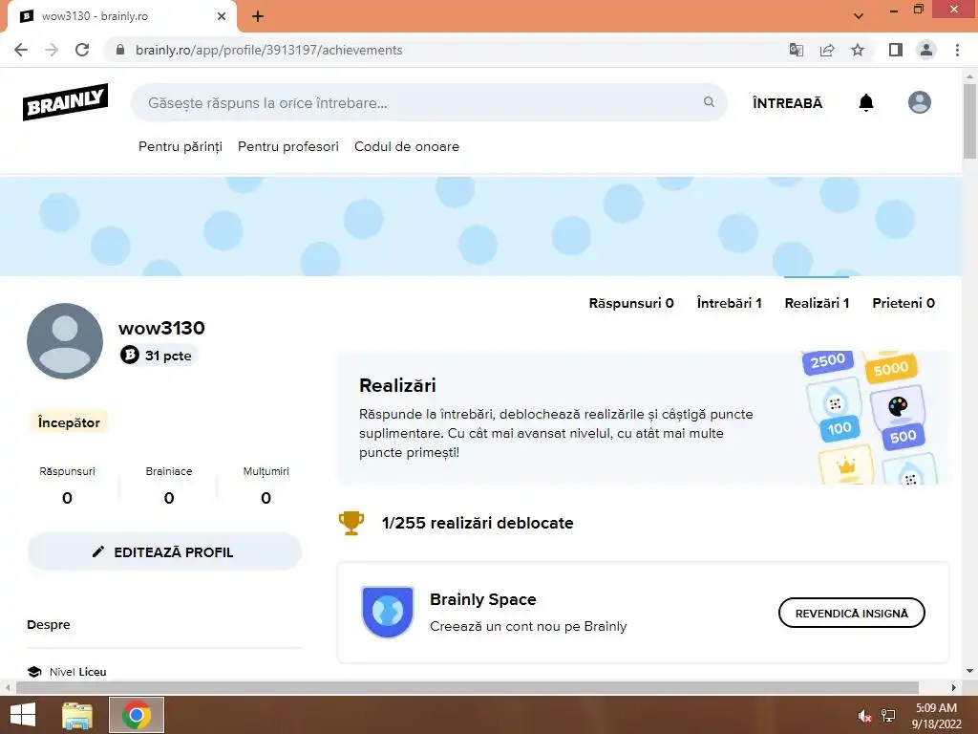This screenshot has height=734, width=978.
Task: Click the Începător rank label
Action: pyautogui.click(x=69, y=422)
